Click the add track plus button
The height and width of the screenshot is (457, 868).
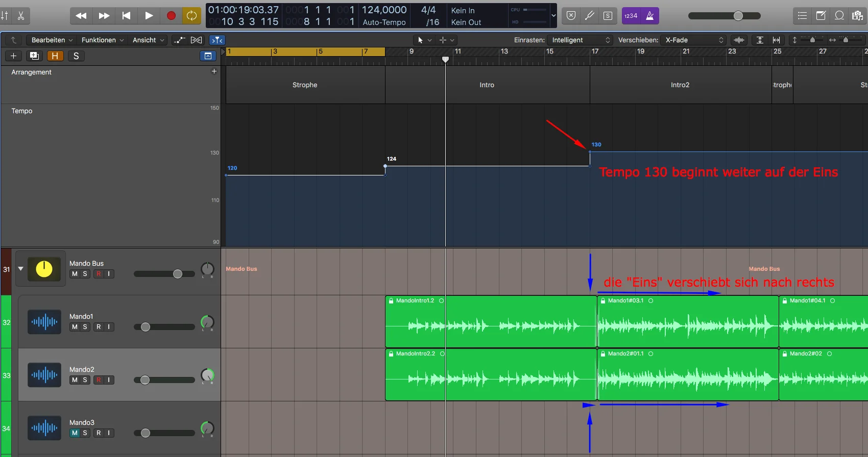tap(14, 56)
